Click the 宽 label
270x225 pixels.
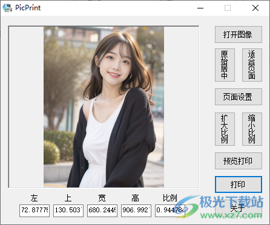(x=102, y=198)
